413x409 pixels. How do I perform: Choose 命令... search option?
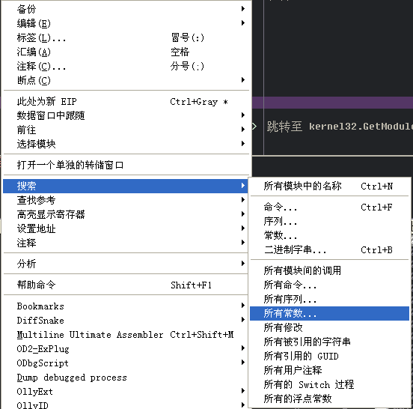click(329, 207)
